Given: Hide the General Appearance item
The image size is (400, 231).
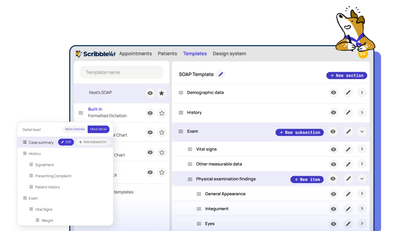Looking at the screenshot, I should pyautogui.click(x=333, y=194).
